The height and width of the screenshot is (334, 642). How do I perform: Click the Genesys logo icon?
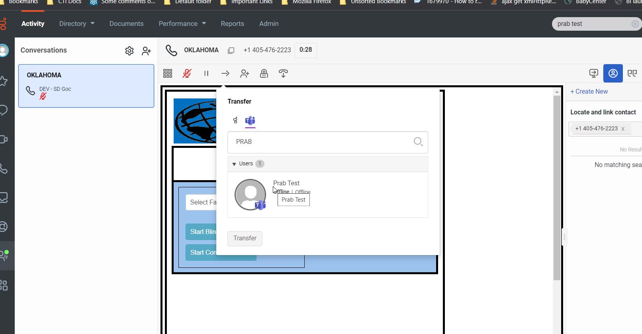4,24
